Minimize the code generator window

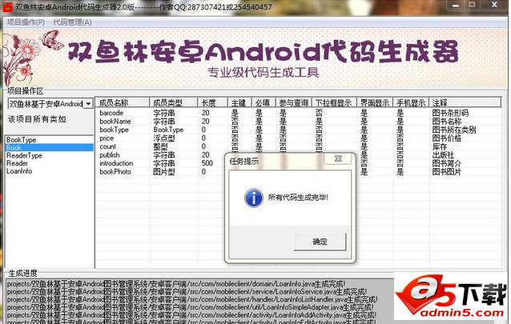point(456,6)
